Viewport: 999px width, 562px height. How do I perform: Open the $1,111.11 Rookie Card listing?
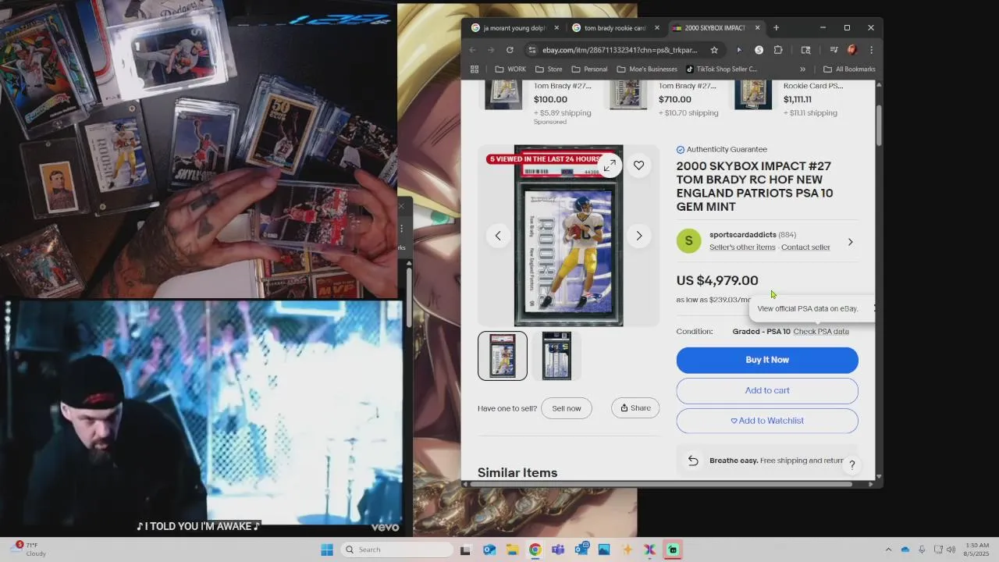point(788,99)
